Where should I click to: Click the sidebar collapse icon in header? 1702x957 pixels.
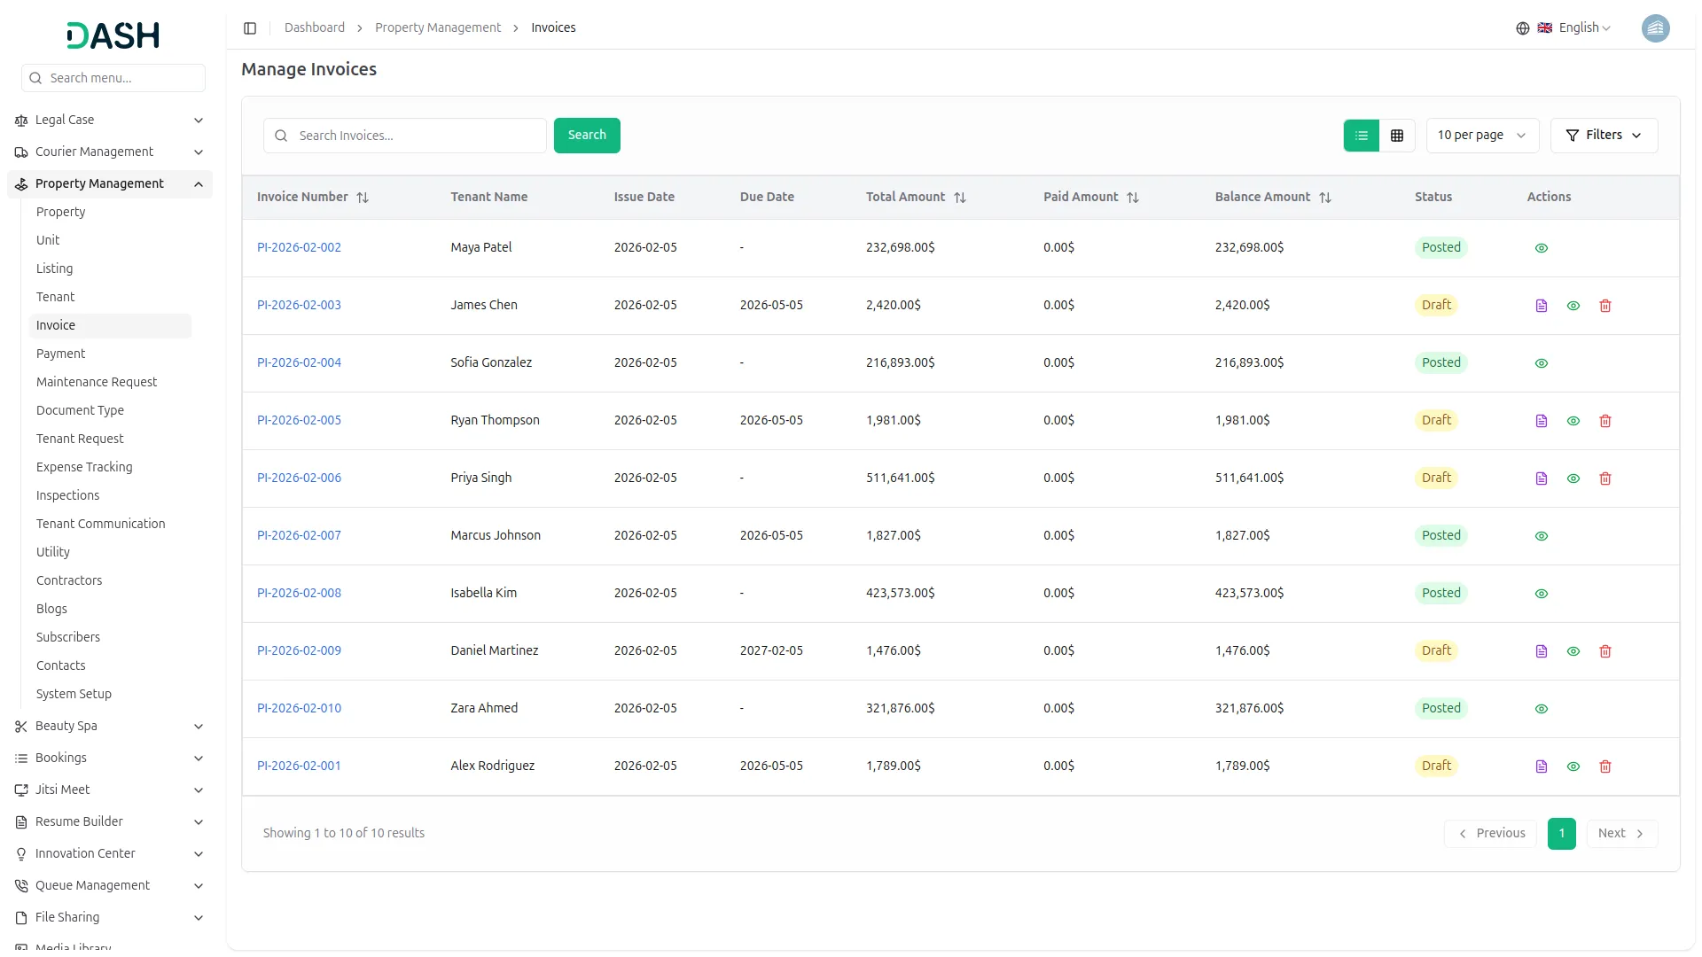point(250,28)
